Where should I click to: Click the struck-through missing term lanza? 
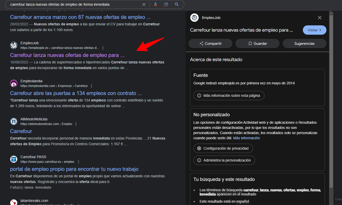[x=29, y=187]
